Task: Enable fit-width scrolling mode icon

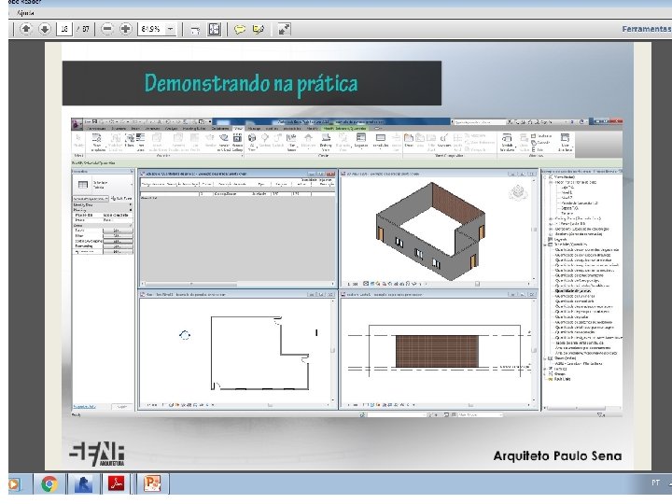Action: 195,29
